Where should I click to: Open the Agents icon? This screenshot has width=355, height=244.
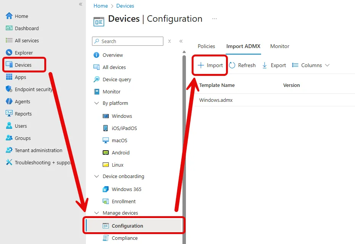[9, 101]
